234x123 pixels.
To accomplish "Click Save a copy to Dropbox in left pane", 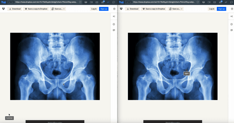I will coord(36,9).
